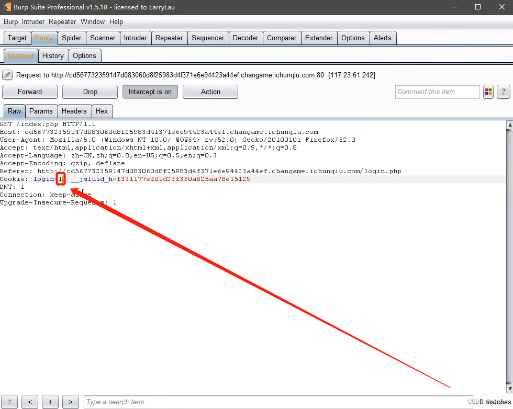The width and height of the screenshot is (513, 409).
Task: Click the Host header line
Action: click(159, 132)
